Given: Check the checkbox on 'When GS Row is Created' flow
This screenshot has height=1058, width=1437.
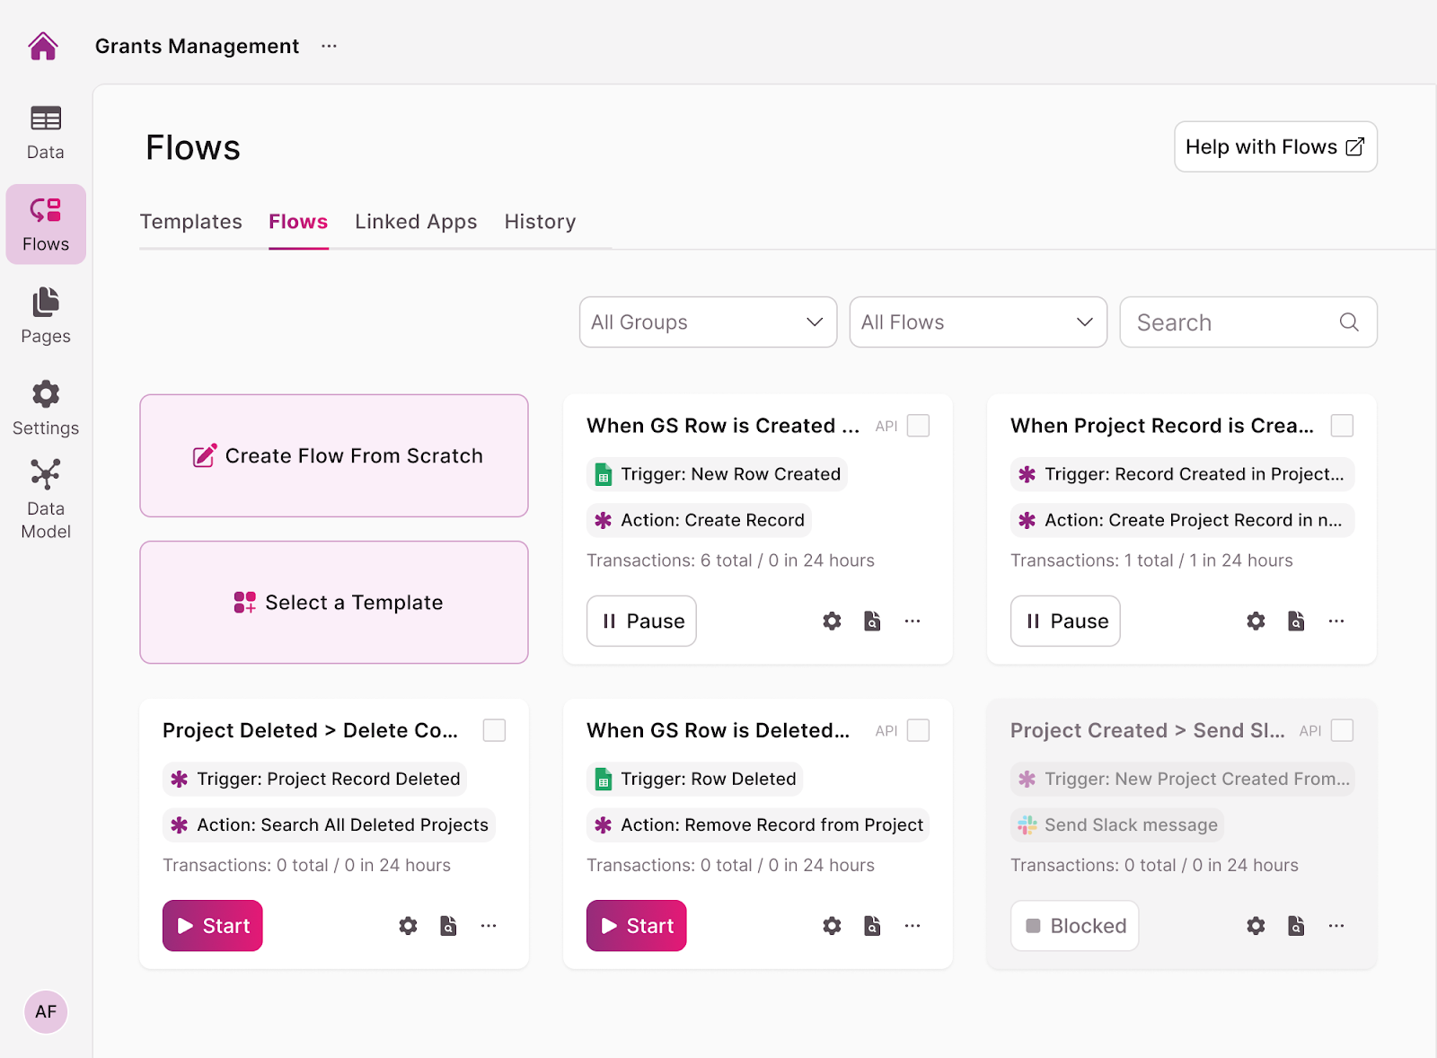Looking at the screenshot, I should (x=918, y=425).
